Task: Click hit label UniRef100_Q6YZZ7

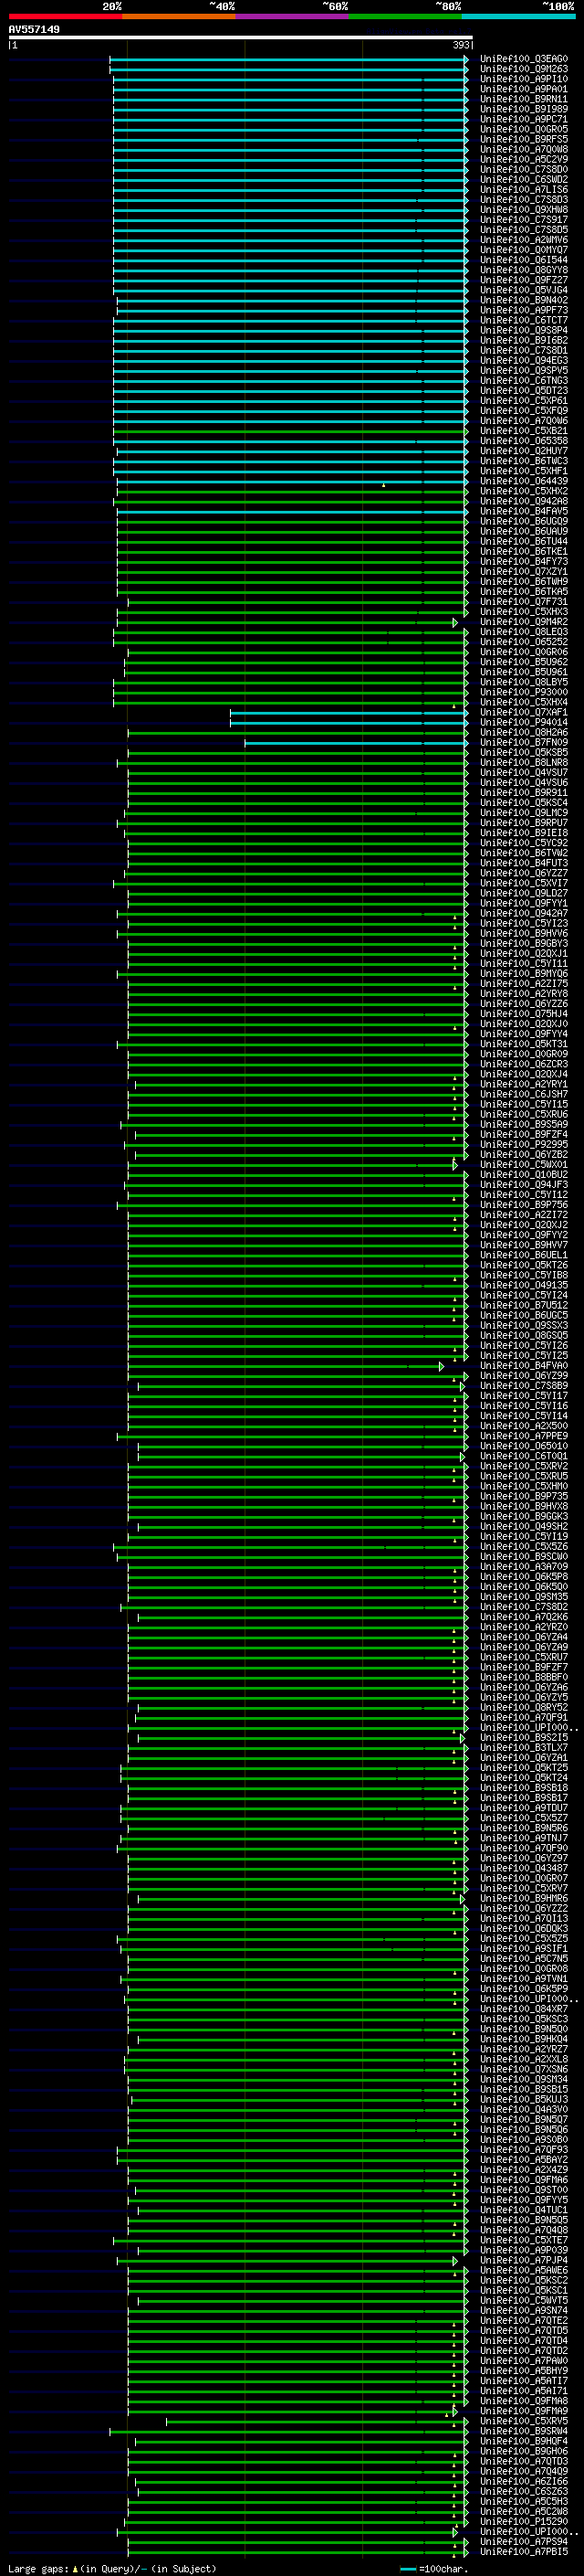Action: click(524, 873)
